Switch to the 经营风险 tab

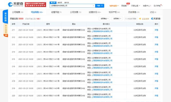pyautogui.click(x=56, y=12)
